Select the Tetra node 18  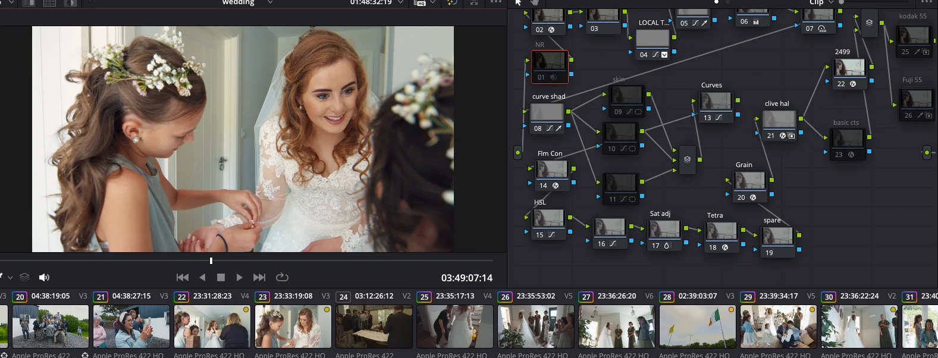coord(721,237)
